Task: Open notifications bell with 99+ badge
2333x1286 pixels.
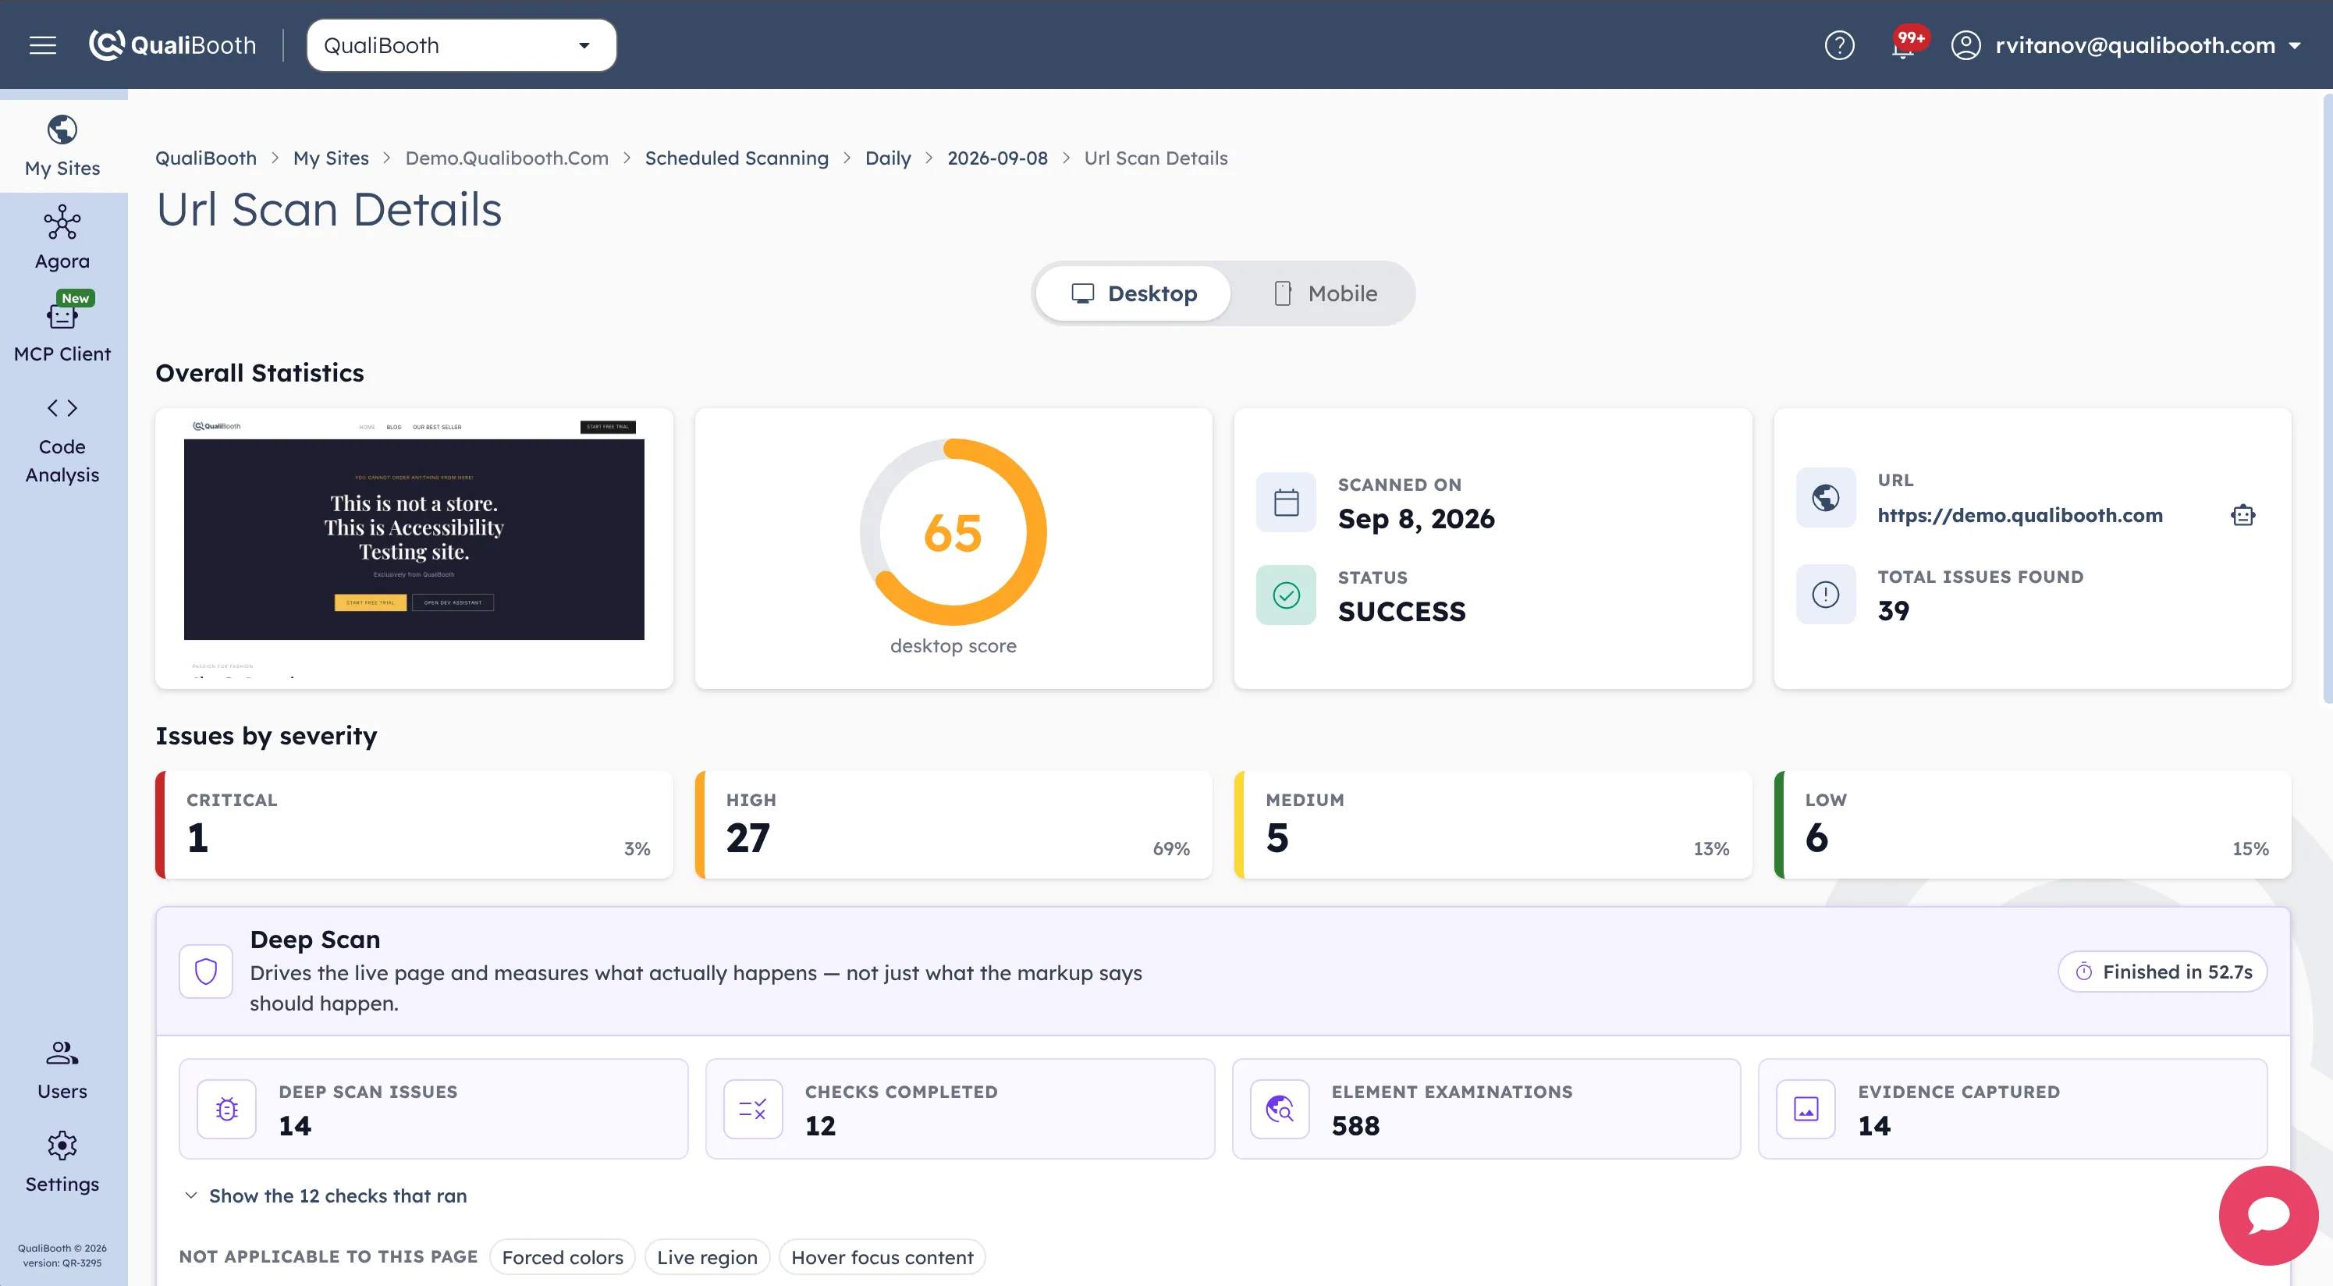Action: coord(1905,44)
